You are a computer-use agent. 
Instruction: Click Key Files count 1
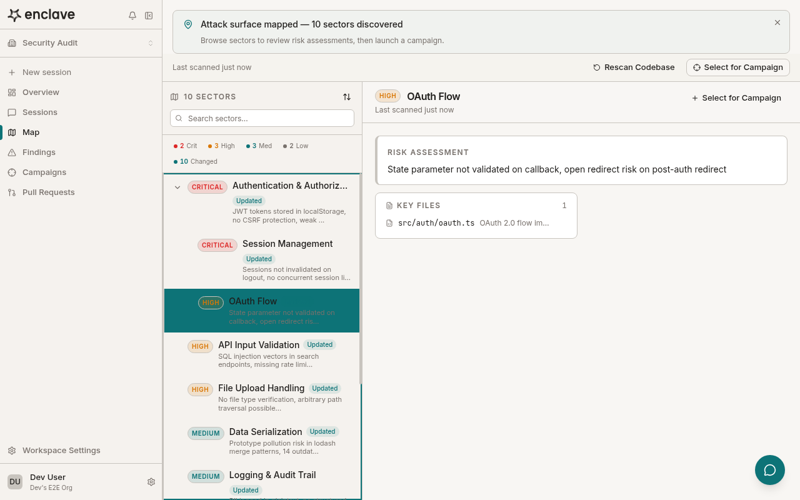pos(564,206)
